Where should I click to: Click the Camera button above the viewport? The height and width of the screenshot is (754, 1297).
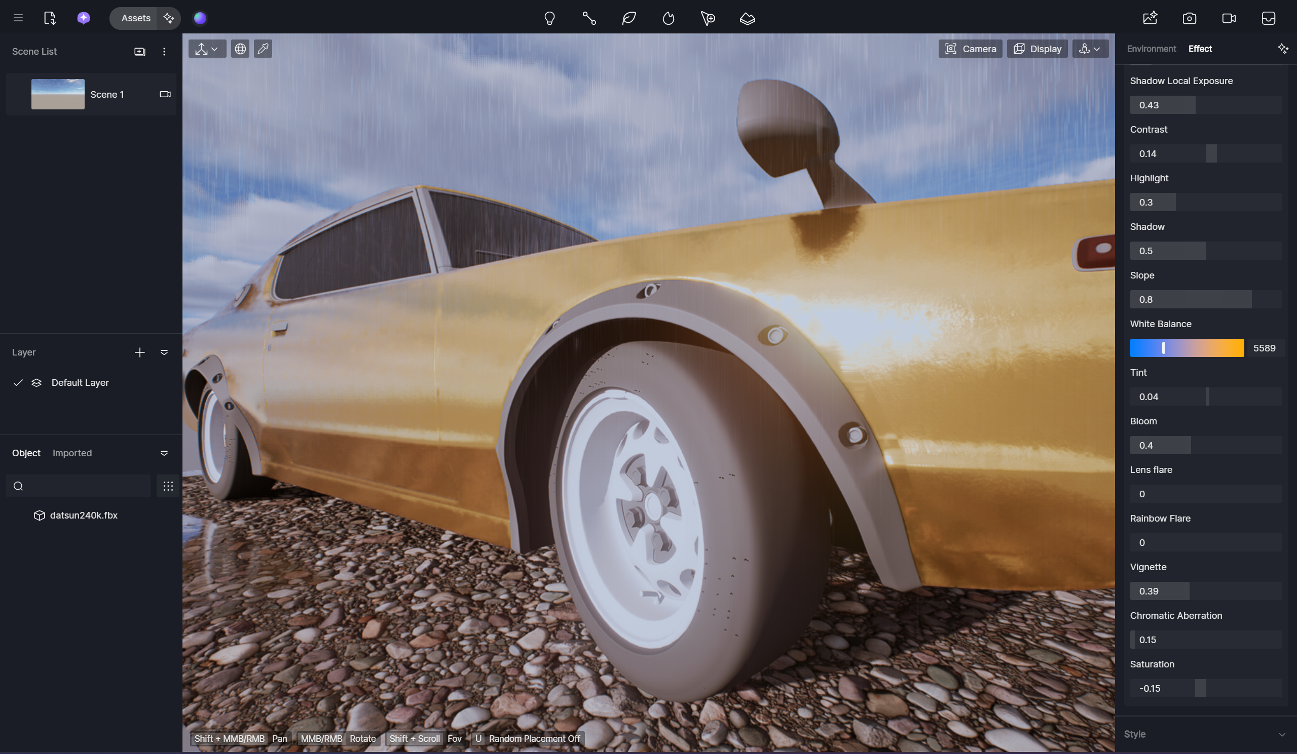coord(970,48)
